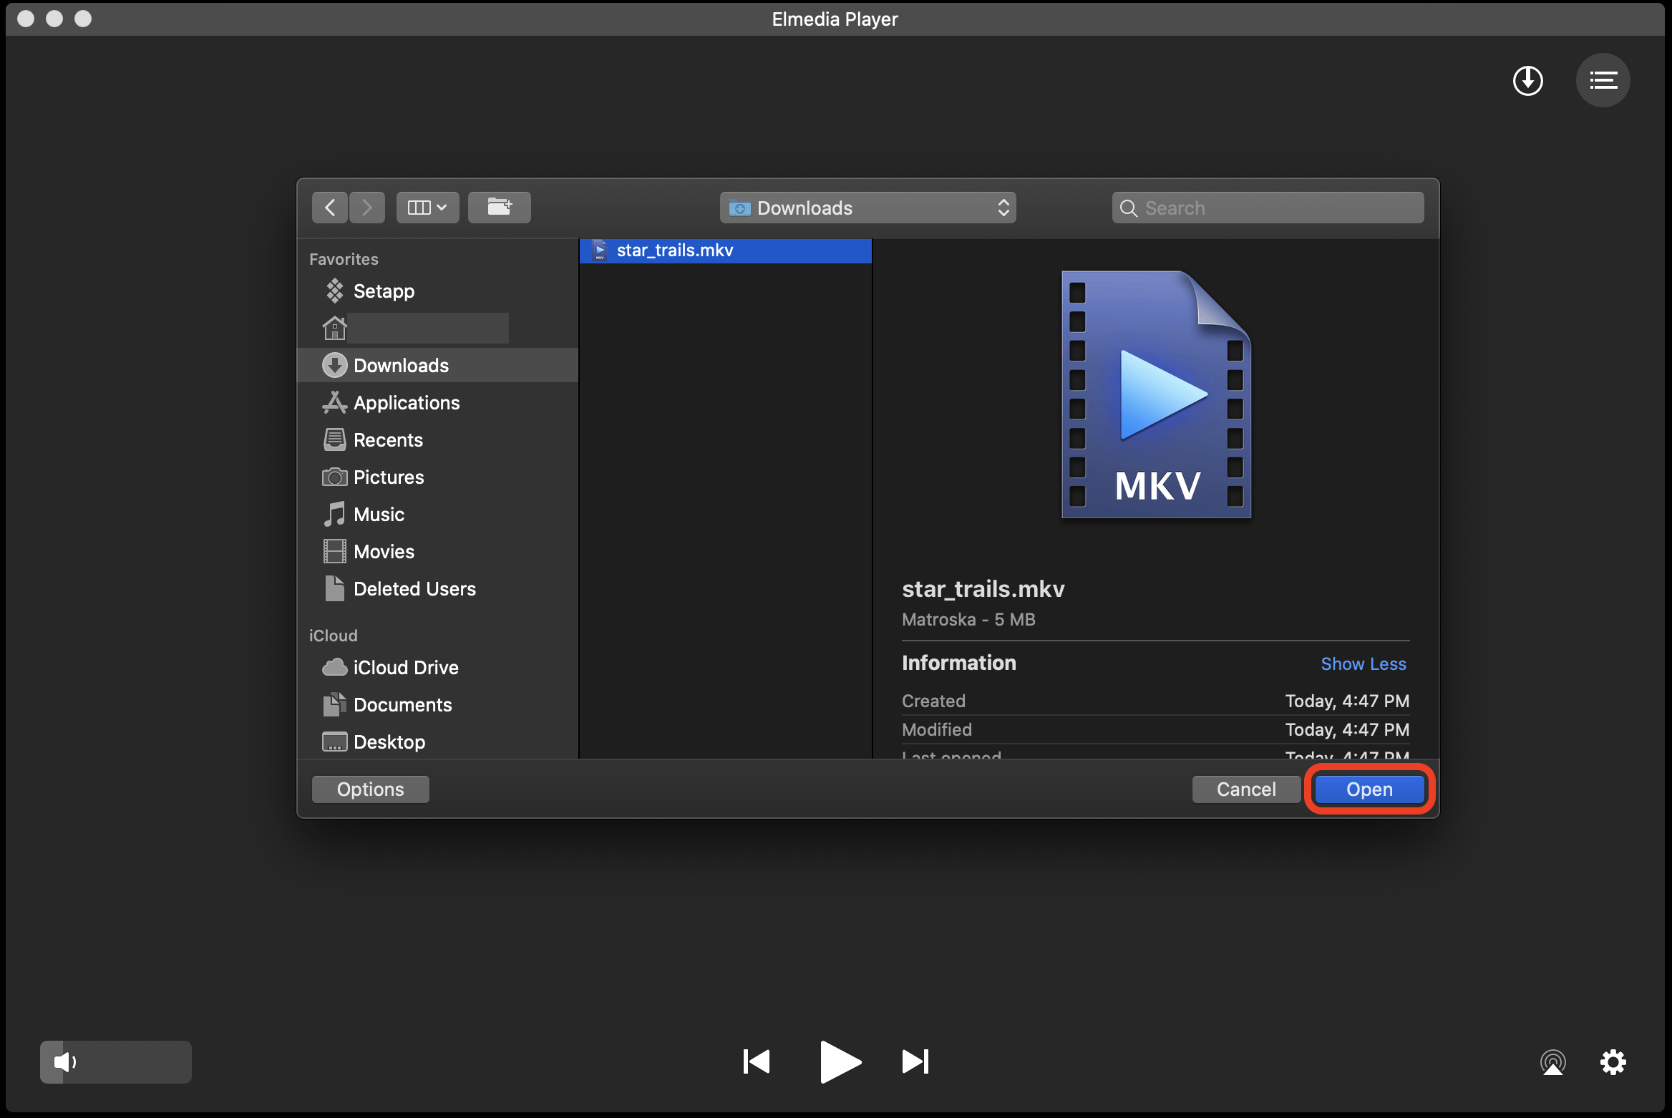
Task: Click Show Less to collapse file info
Action: [1365, 663]
